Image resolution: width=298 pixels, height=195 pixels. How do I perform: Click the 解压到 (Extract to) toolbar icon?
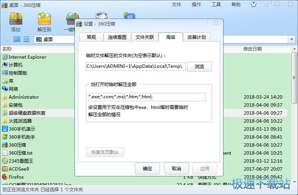point(44,19)
